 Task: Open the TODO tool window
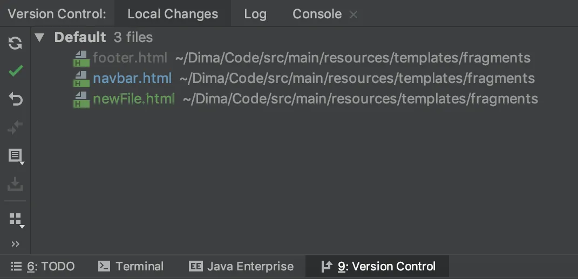(43, 266)
